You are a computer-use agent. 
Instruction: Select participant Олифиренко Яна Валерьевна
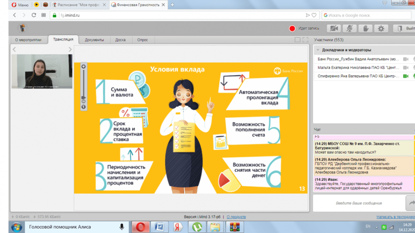[x=358, y=76]
